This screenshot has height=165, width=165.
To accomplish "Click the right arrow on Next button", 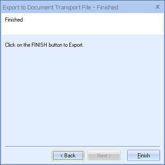I will (110, 156).
